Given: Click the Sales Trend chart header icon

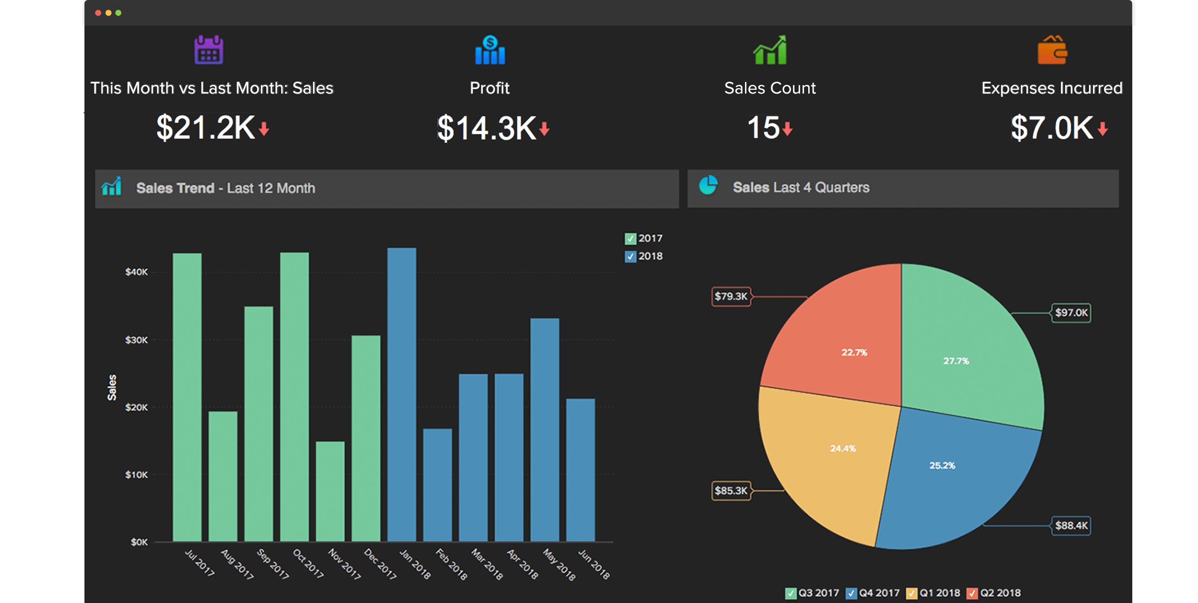Looking at the screenshot, I should [x=111, y=188].
